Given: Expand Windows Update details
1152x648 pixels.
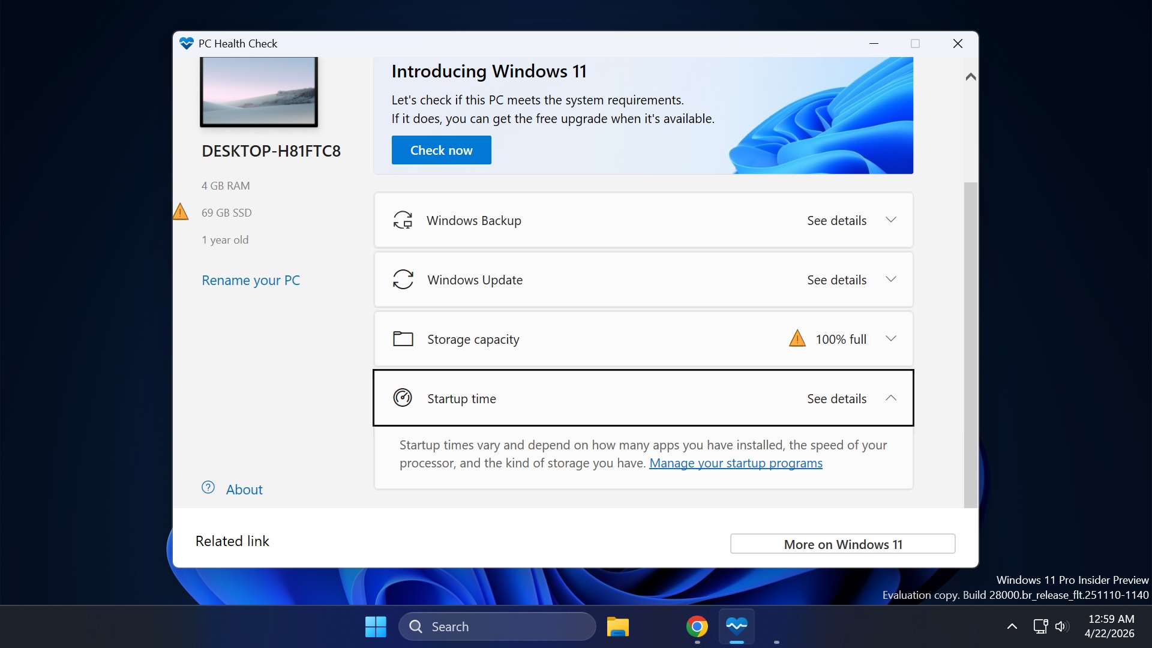Looking at the screenshot, I should point(891,279).
